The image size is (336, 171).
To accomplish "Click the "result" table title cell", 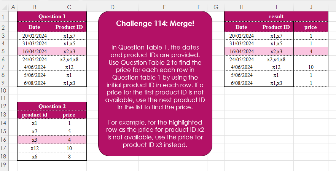I will pyautogui.click(x=276, y=16).
